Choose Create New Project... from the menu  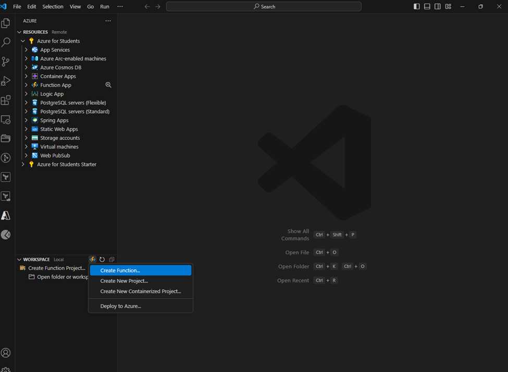pyautogui.click(x=141, y=281)
